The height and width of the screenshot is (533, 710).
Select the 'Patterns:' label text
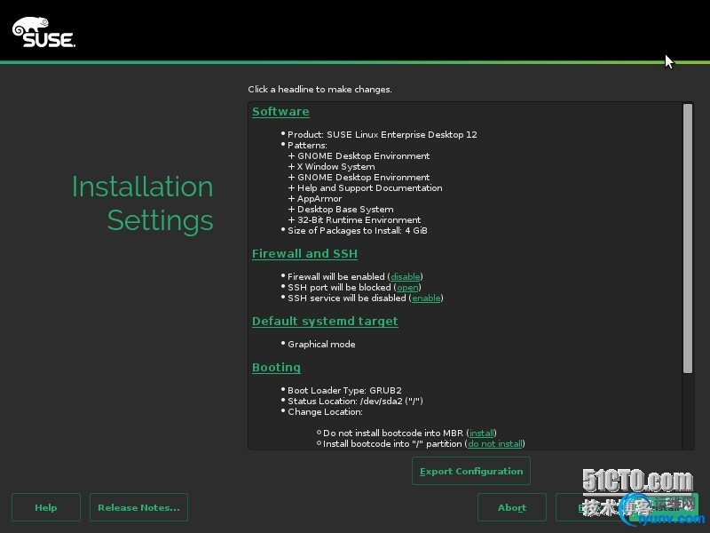click(307, 146)
